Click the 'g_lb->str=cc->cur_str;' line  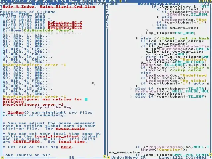coord(175,52)
